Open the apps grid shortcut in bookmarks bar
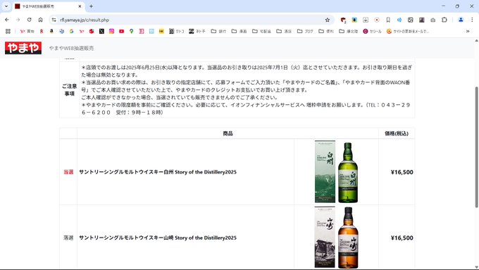 pos(8,31)
